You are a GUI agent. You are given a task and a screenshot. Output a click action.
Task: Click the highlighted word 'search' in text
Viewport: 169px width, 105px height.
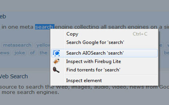point(44,27)
